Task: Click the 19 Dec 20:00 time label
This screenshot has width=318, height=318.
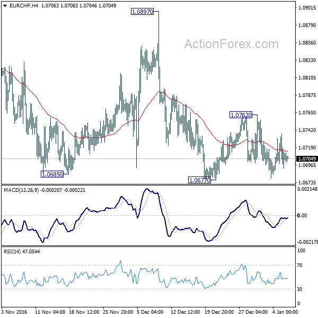Action: 219,312
